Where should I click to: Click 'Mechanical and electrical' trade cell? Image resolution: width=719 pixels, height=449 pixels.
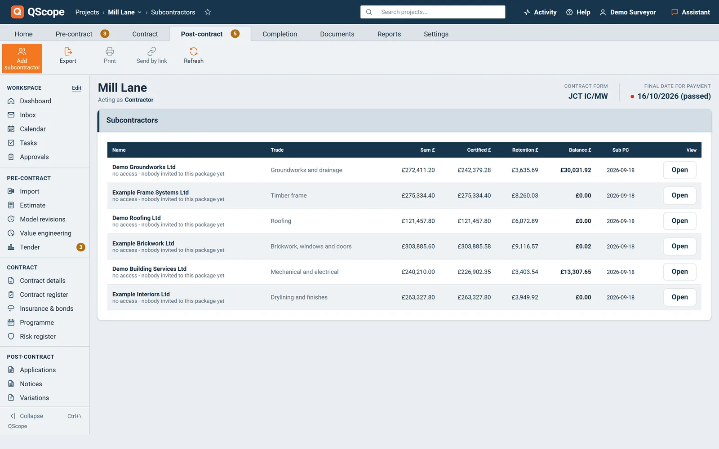(x=305, y=272)
